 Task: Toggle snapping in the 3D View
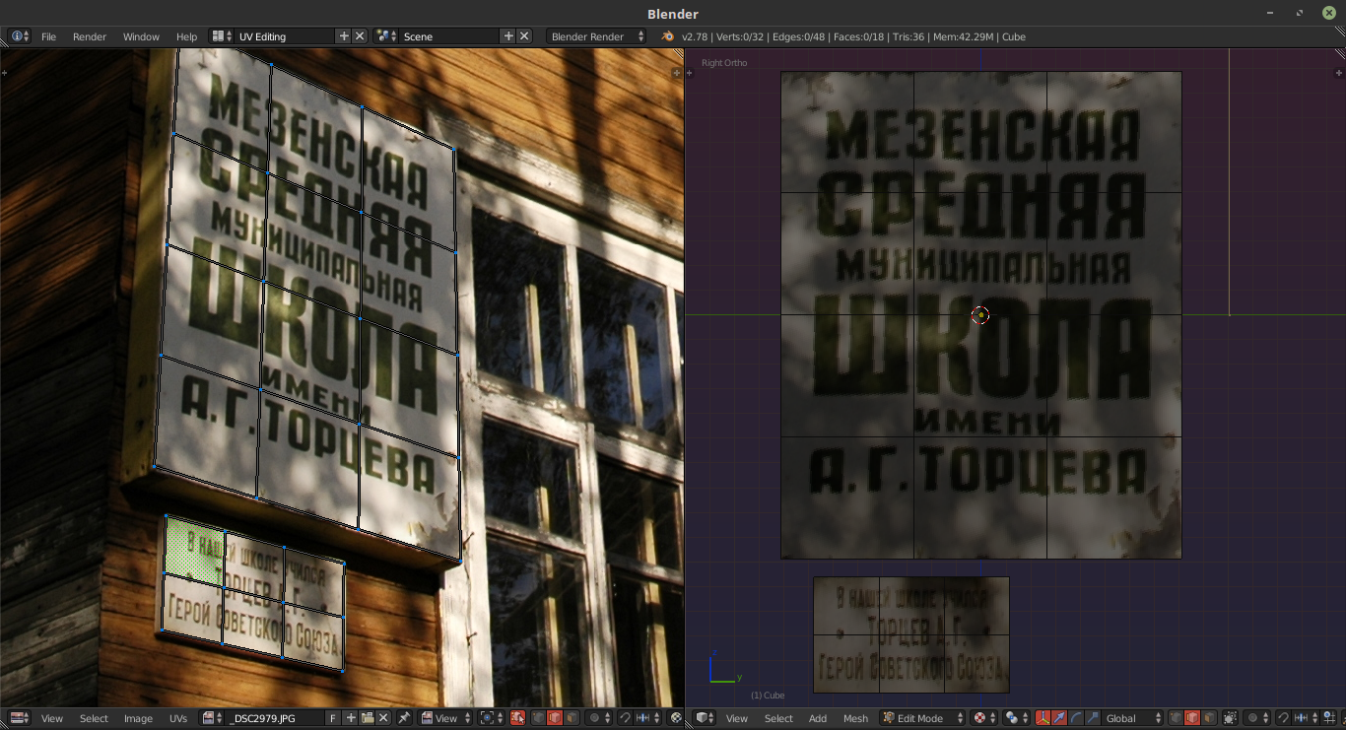(x=1283, y=718)
